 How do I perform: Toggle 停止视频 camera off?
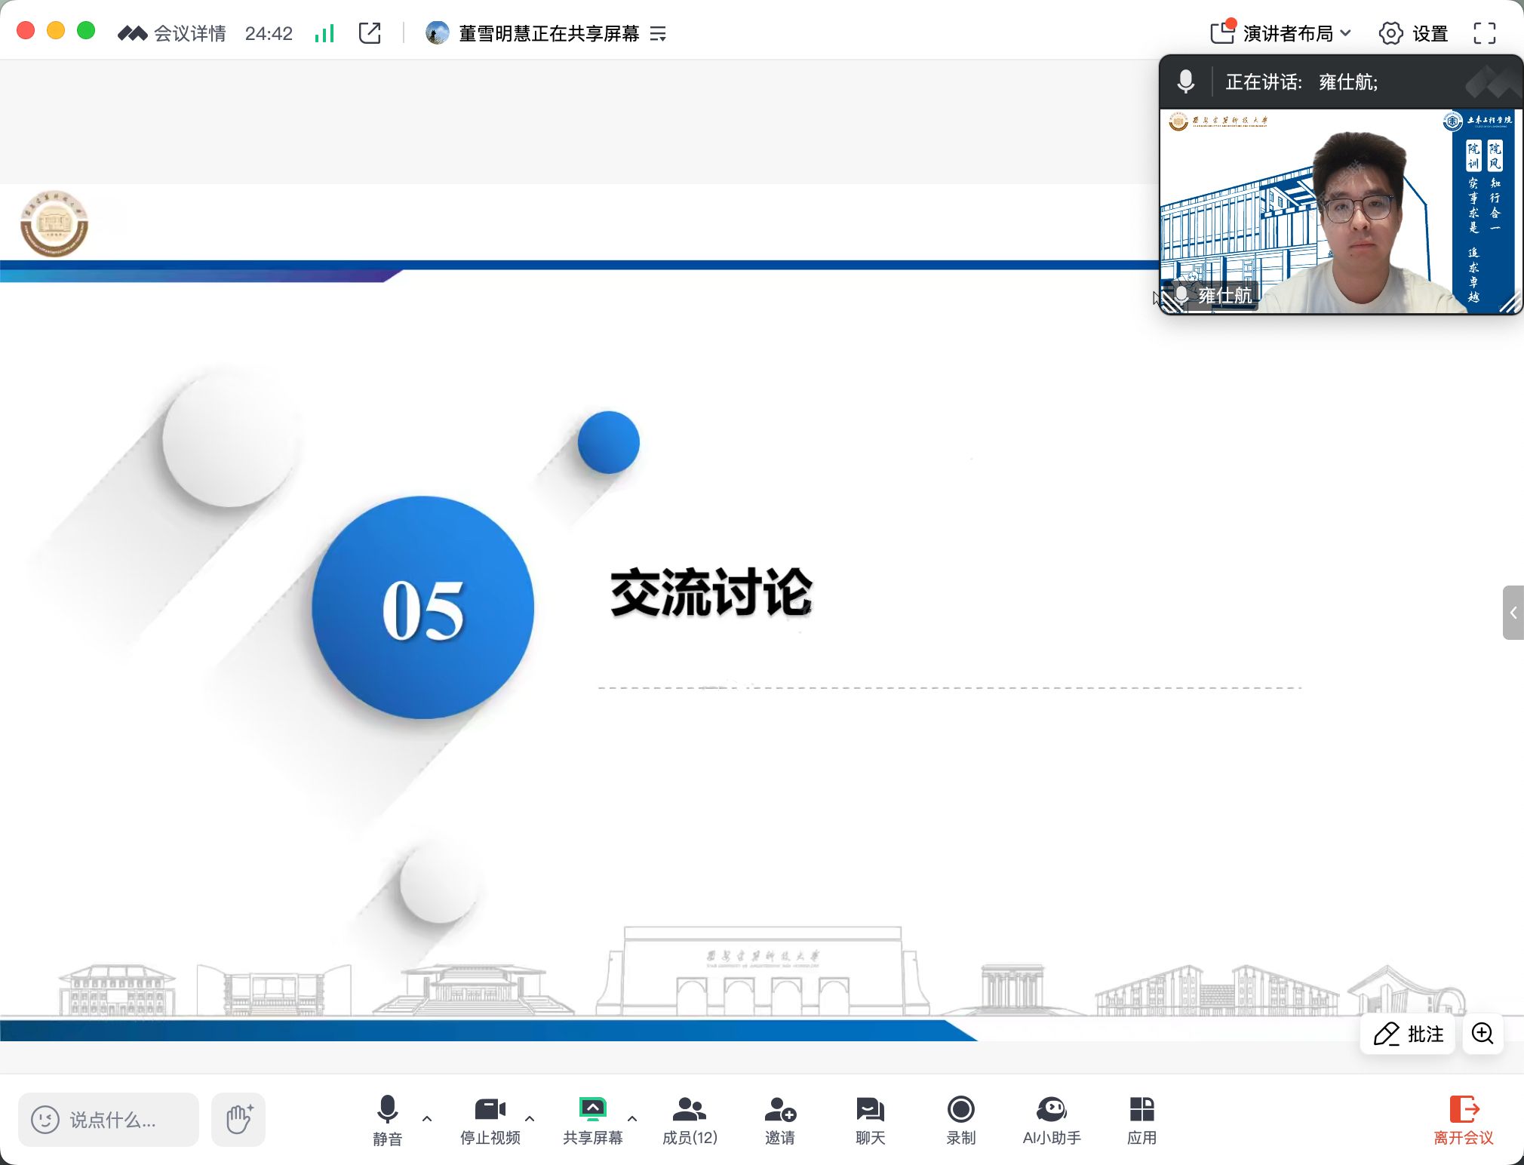pos(490,1119)
